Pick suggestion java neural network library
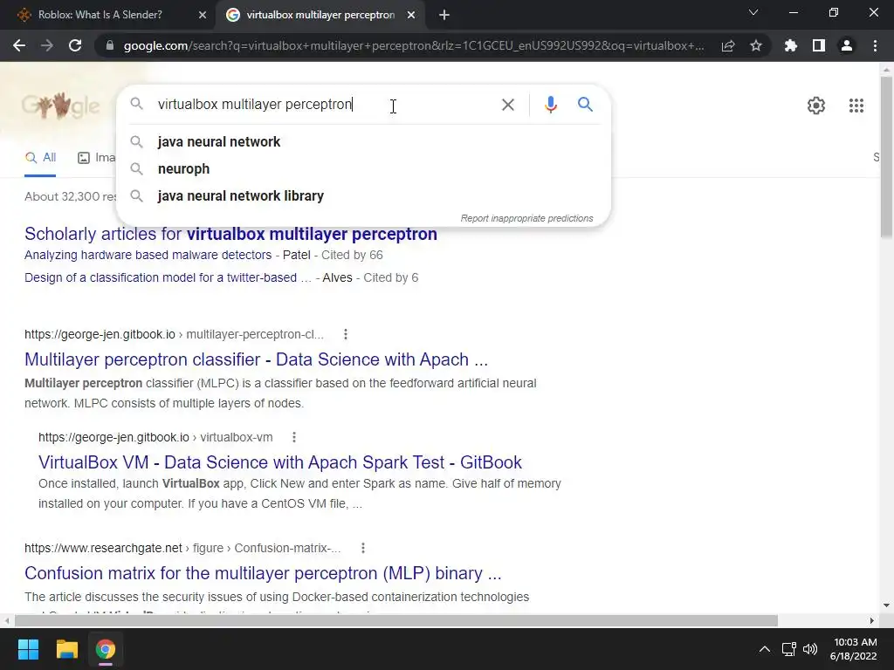This screenshot has width=894, height=670. pyautogui.click(x=363, y=196)
